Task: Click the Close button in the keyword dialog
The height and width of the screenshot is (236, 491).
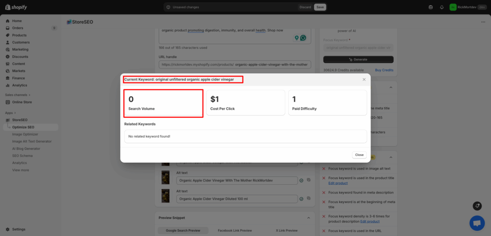Action: (x=359, y=155)
